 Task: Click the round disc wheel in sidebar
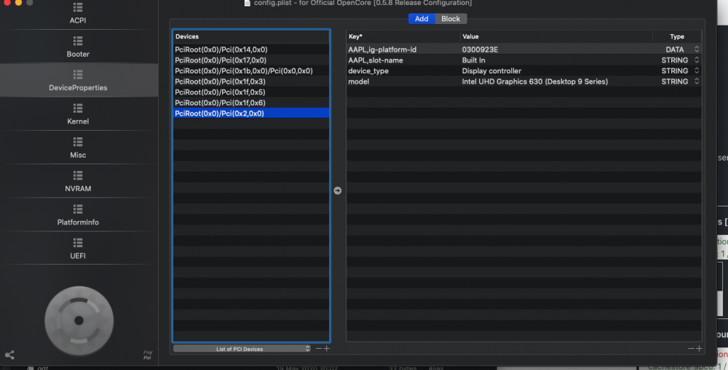(79, 321)
